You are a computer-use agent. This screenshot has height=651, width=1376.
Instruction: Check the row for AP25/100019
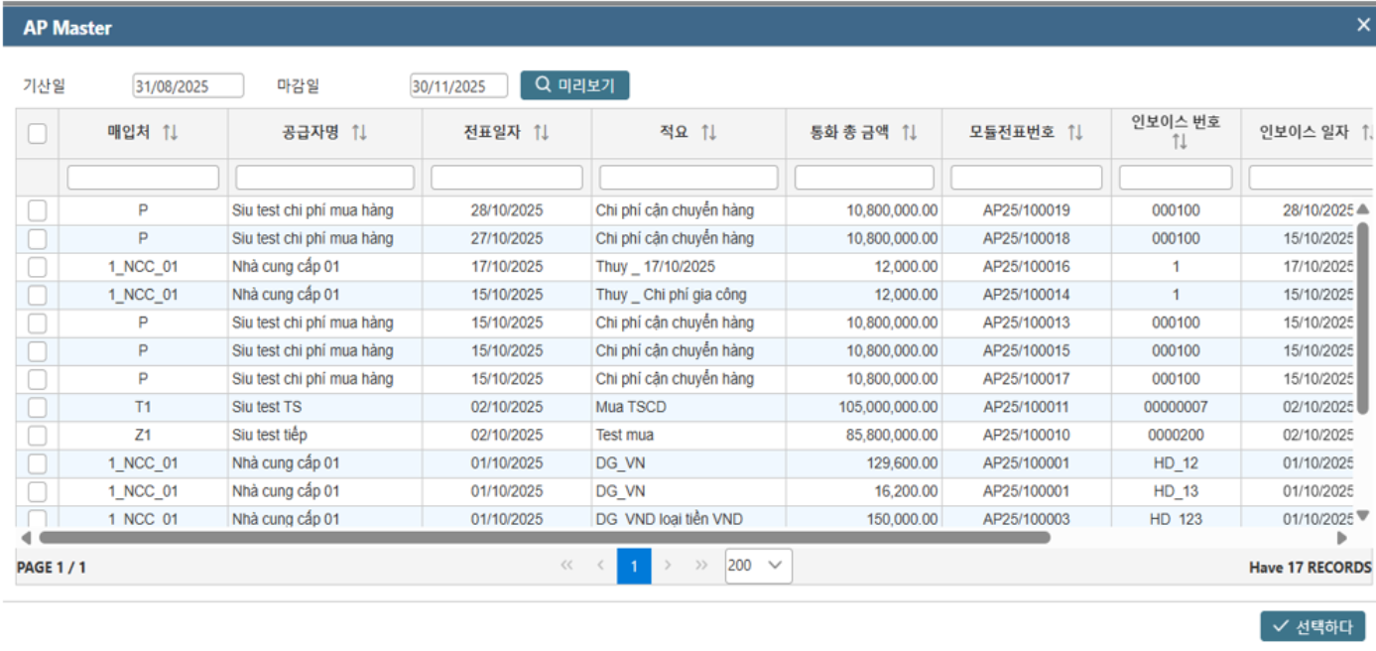coord(37,210)
